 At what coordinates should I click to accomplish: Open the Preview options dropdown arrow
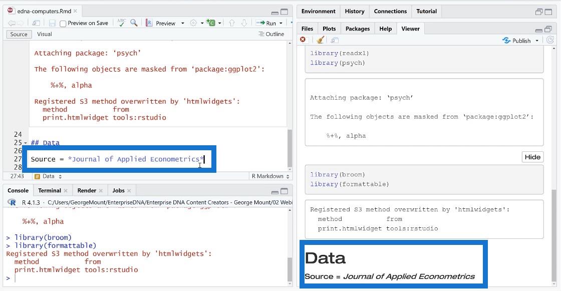[x=182, y=23]
